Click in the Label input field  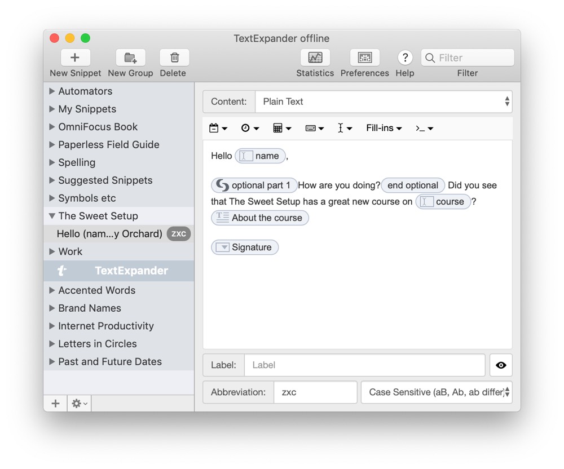tap(365, 365)
